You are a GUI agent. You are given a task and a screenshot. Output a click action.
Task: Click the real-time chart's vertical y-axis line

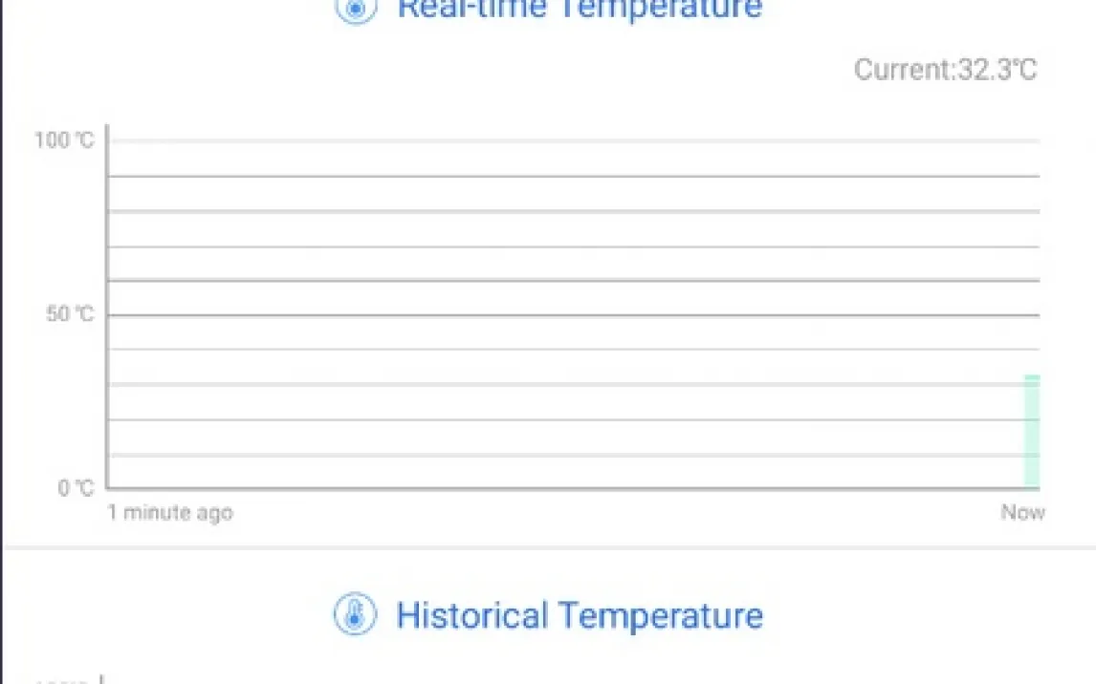click(x=107, y=306)
